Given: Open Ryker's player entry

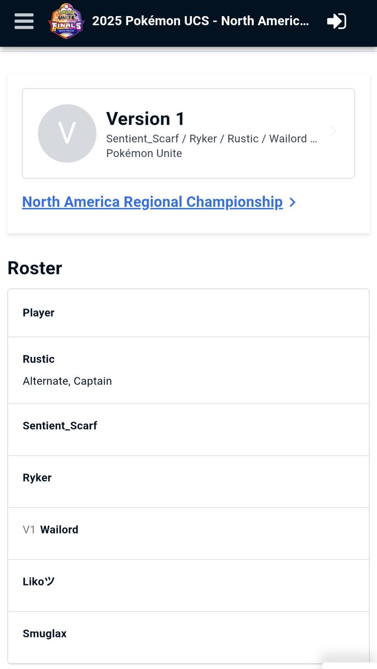Looking at the screenshot, I should coord(188,481).
